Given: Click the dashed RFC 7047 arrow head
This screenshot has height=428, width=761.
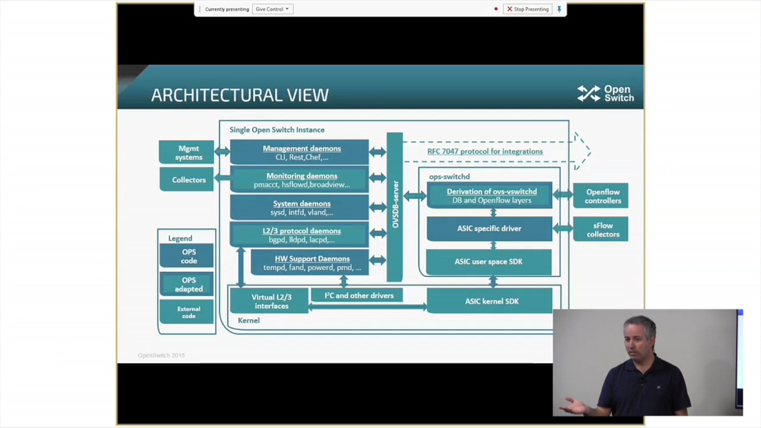Looking at the screenshot, I should click(x=583, y=152).
